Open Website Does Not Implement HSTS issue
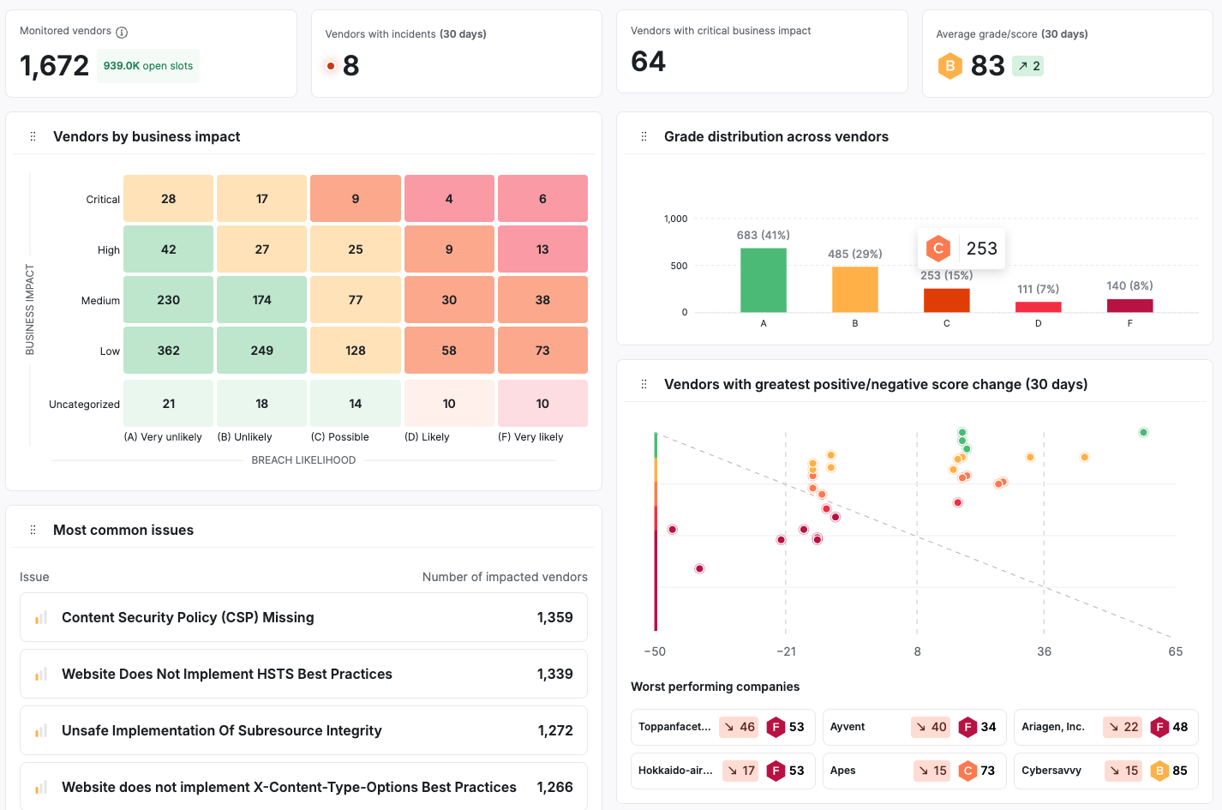1222x810 pixels. point(303,674)
